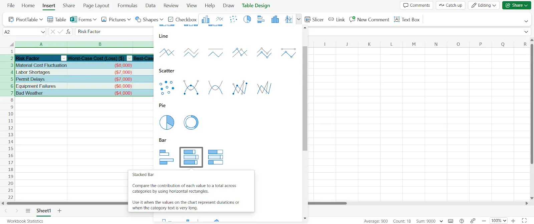This screenshot has height=224, width=534.
Task: Pick 100% Stacked Line with Markers icon
Action: pyautogui.click(x=289, y=53)
